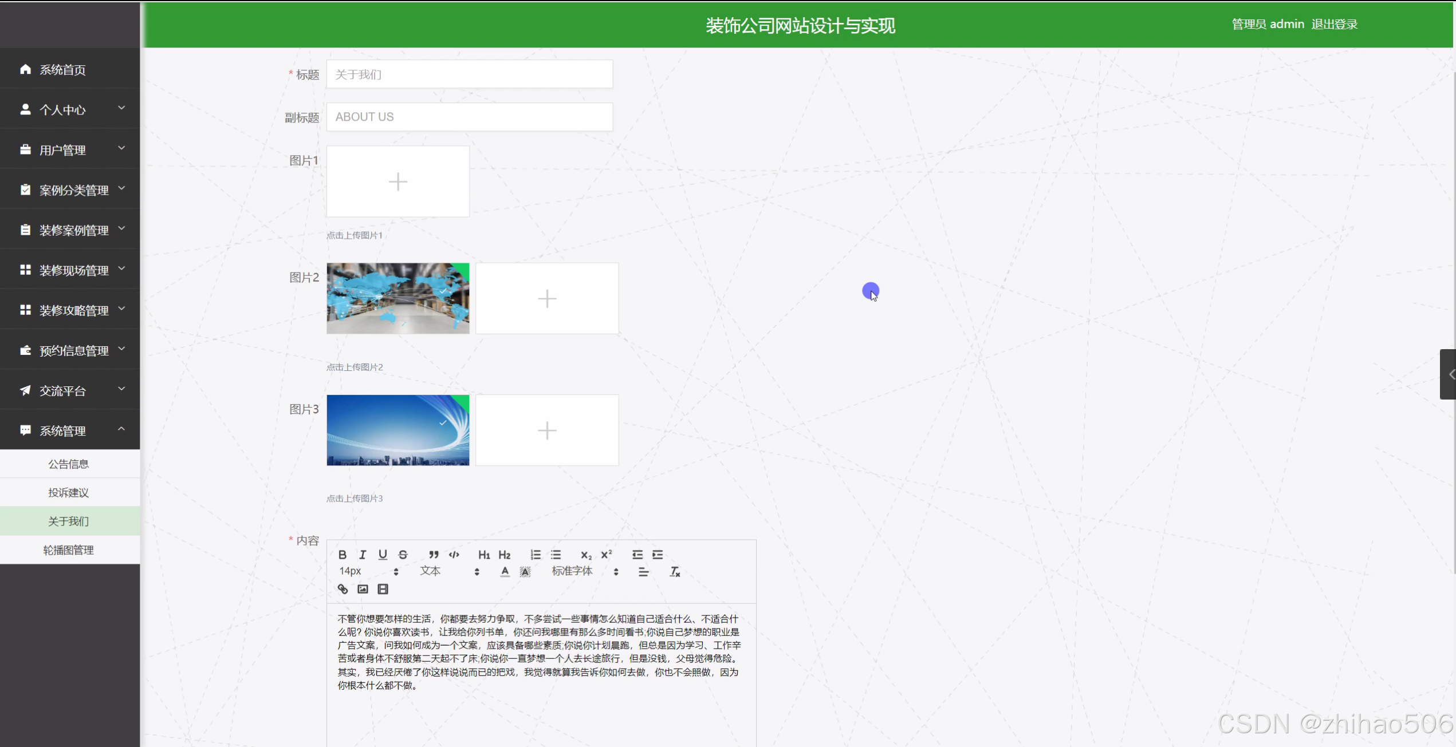Open the 轮播图管理 submenu item

(69, 550)
